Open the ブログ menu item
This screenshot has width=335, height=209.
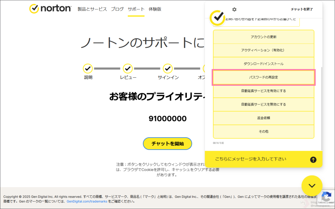click(117, 9)
